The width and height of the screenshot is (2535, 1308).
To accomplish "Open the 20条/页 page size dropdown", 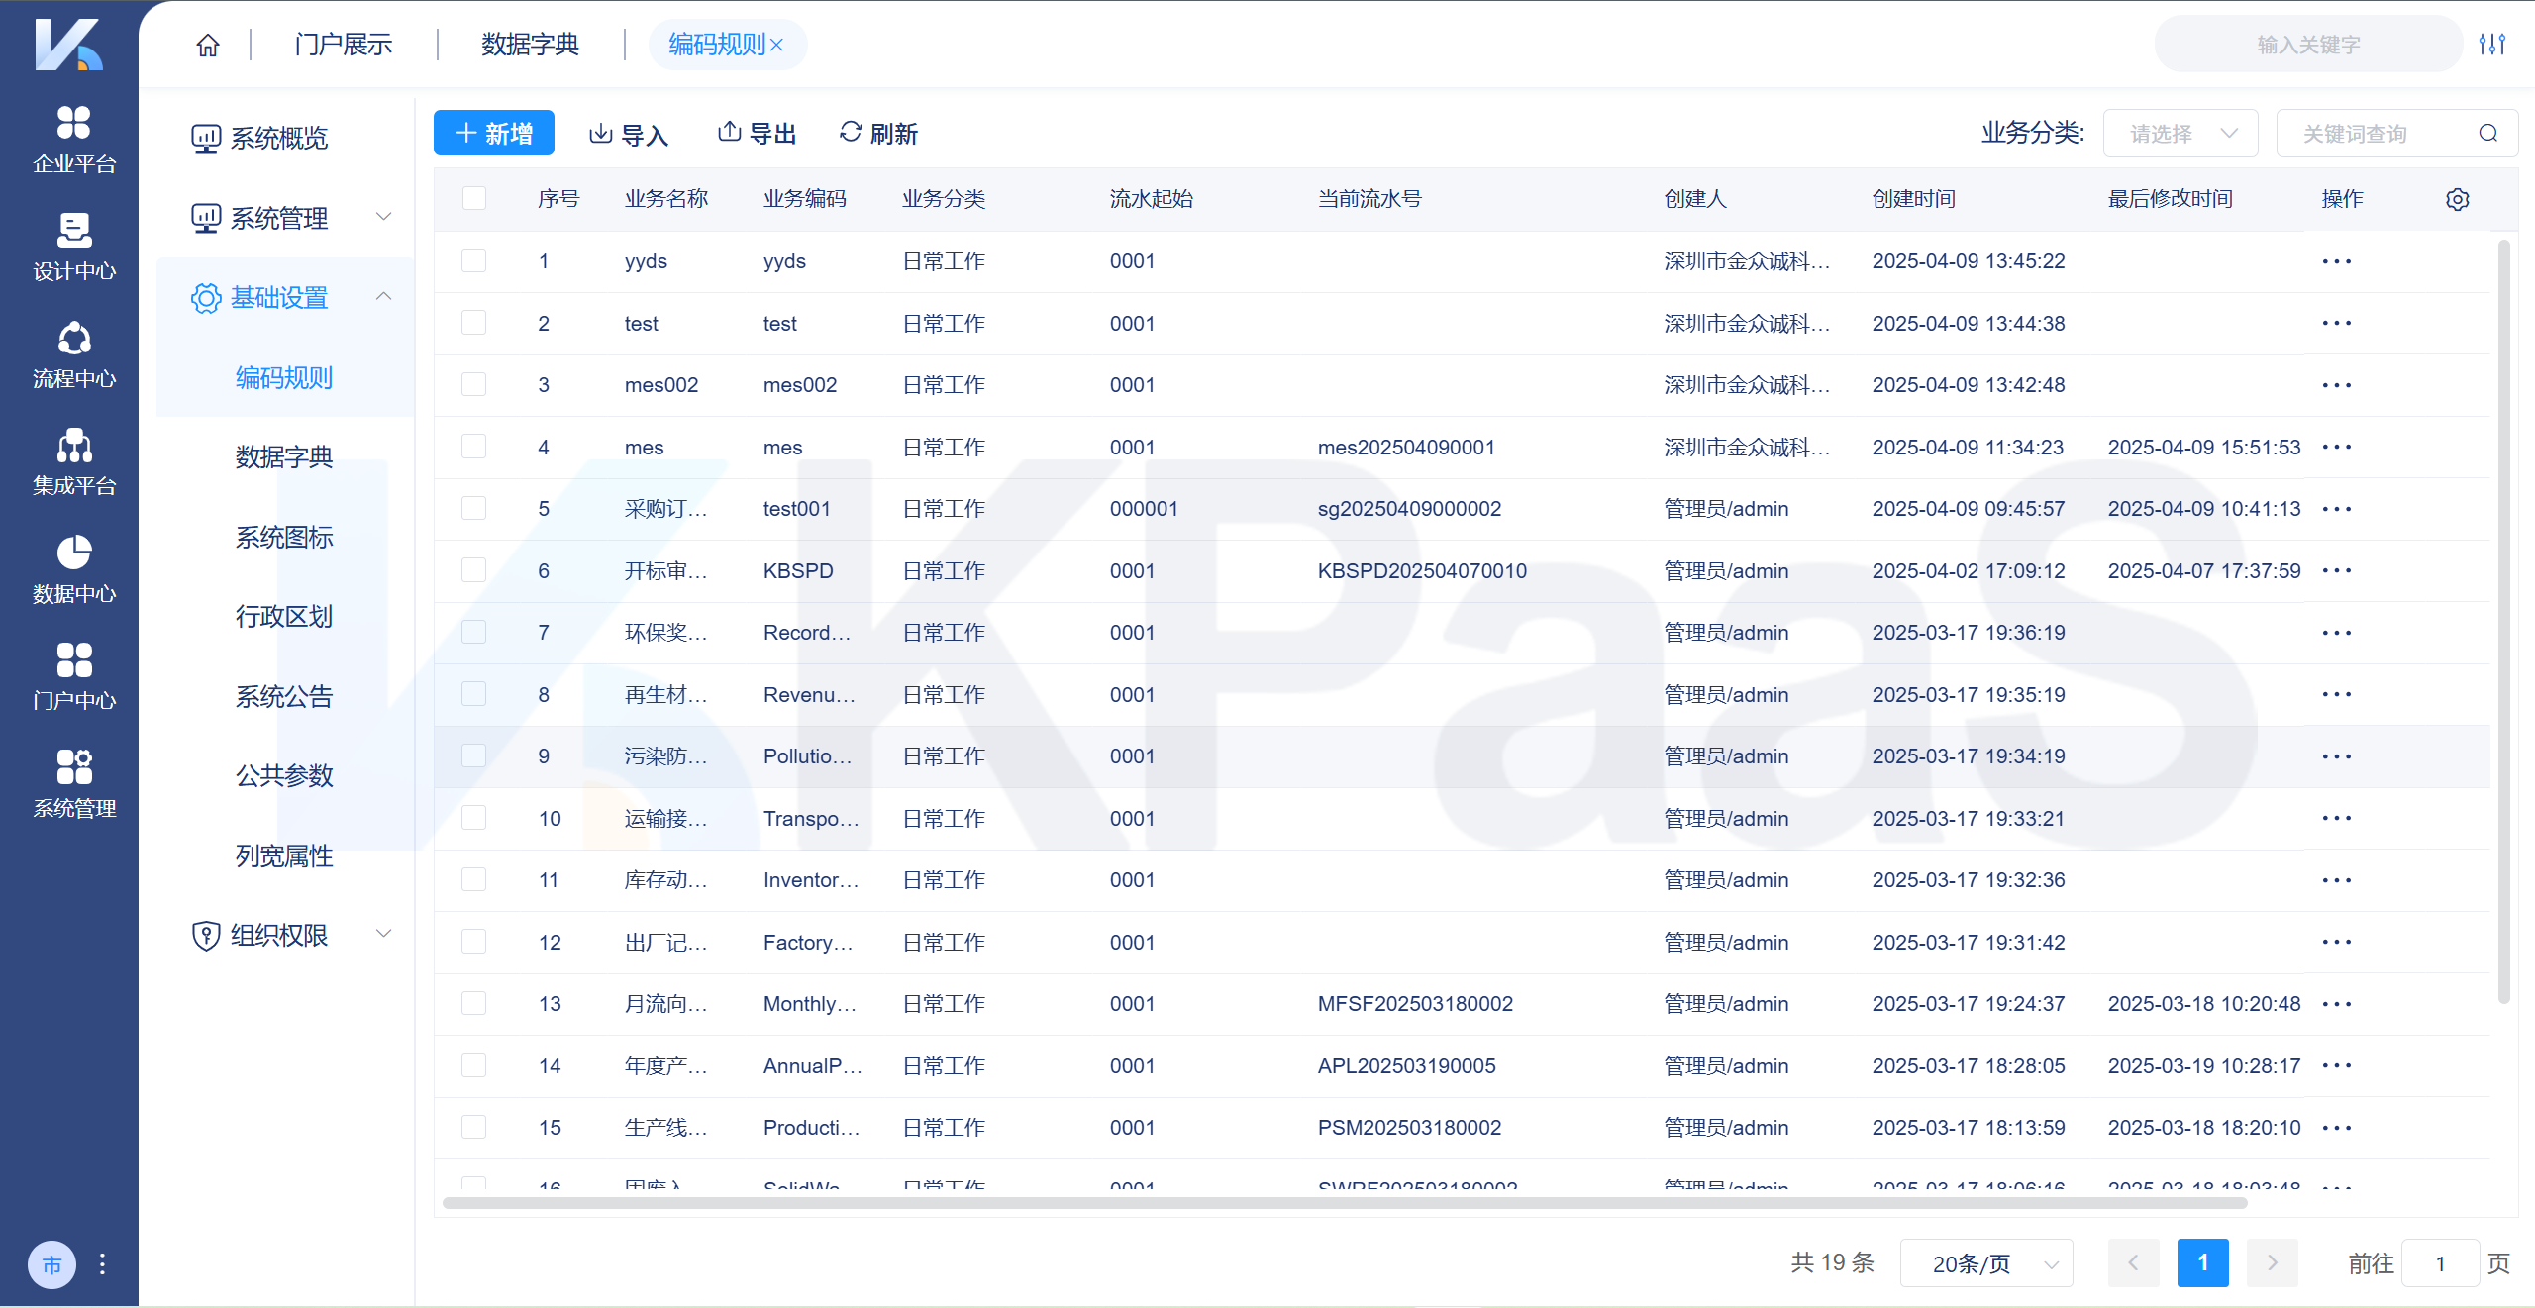I will click(1985, 1263).
